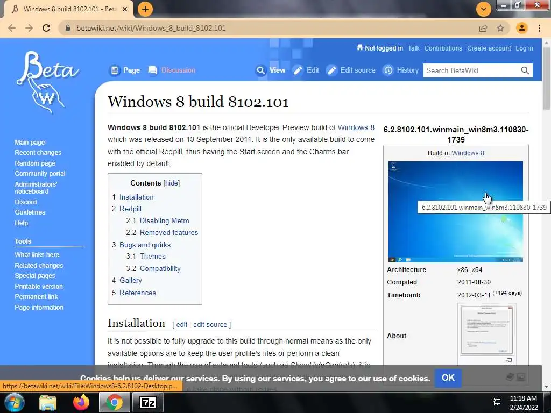The image size is (551, 413).
Task: Open Main page in sidebar
Action: [x=30, y=142]
